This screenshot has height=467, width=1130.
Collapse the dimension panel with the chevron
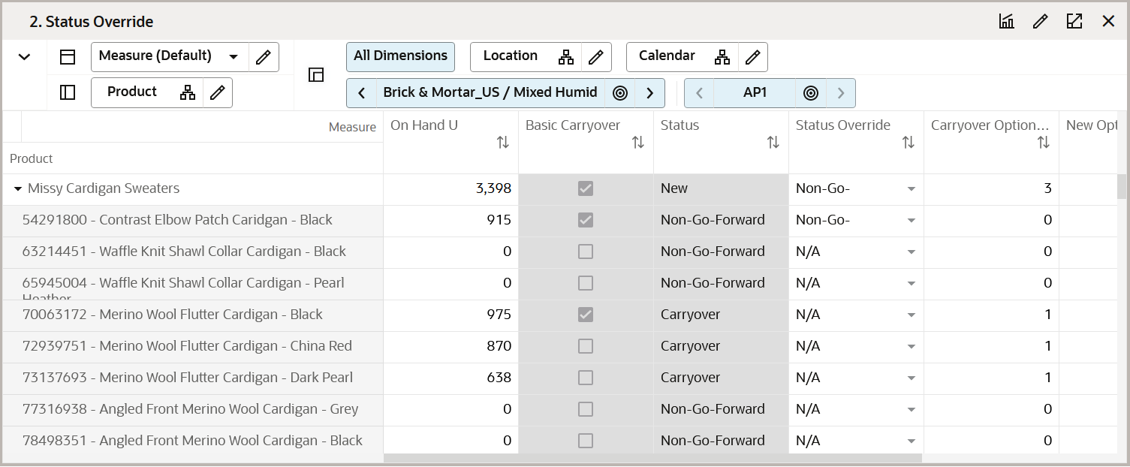click(24, 56)
